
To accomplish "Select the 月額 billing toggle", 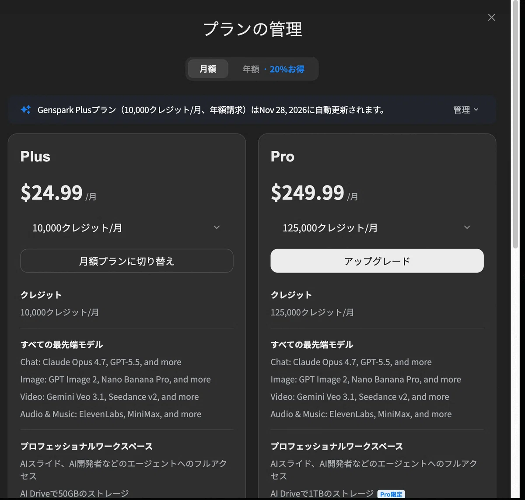I will 208,69.
